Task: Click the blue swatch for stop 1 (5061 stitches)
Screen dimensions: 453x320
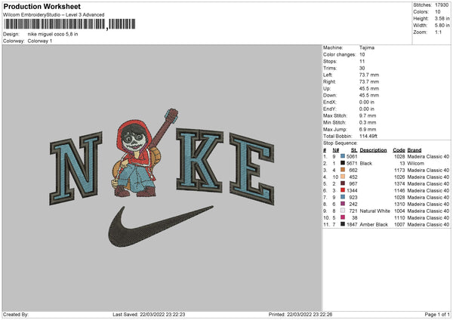Action: (x=343, y=156)
